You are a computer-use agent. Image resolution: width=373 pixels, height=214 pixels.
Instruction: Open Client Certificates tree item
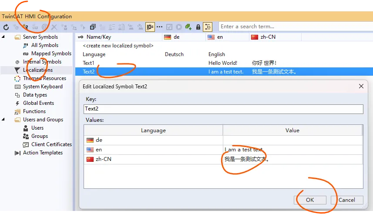pos(51,144)
